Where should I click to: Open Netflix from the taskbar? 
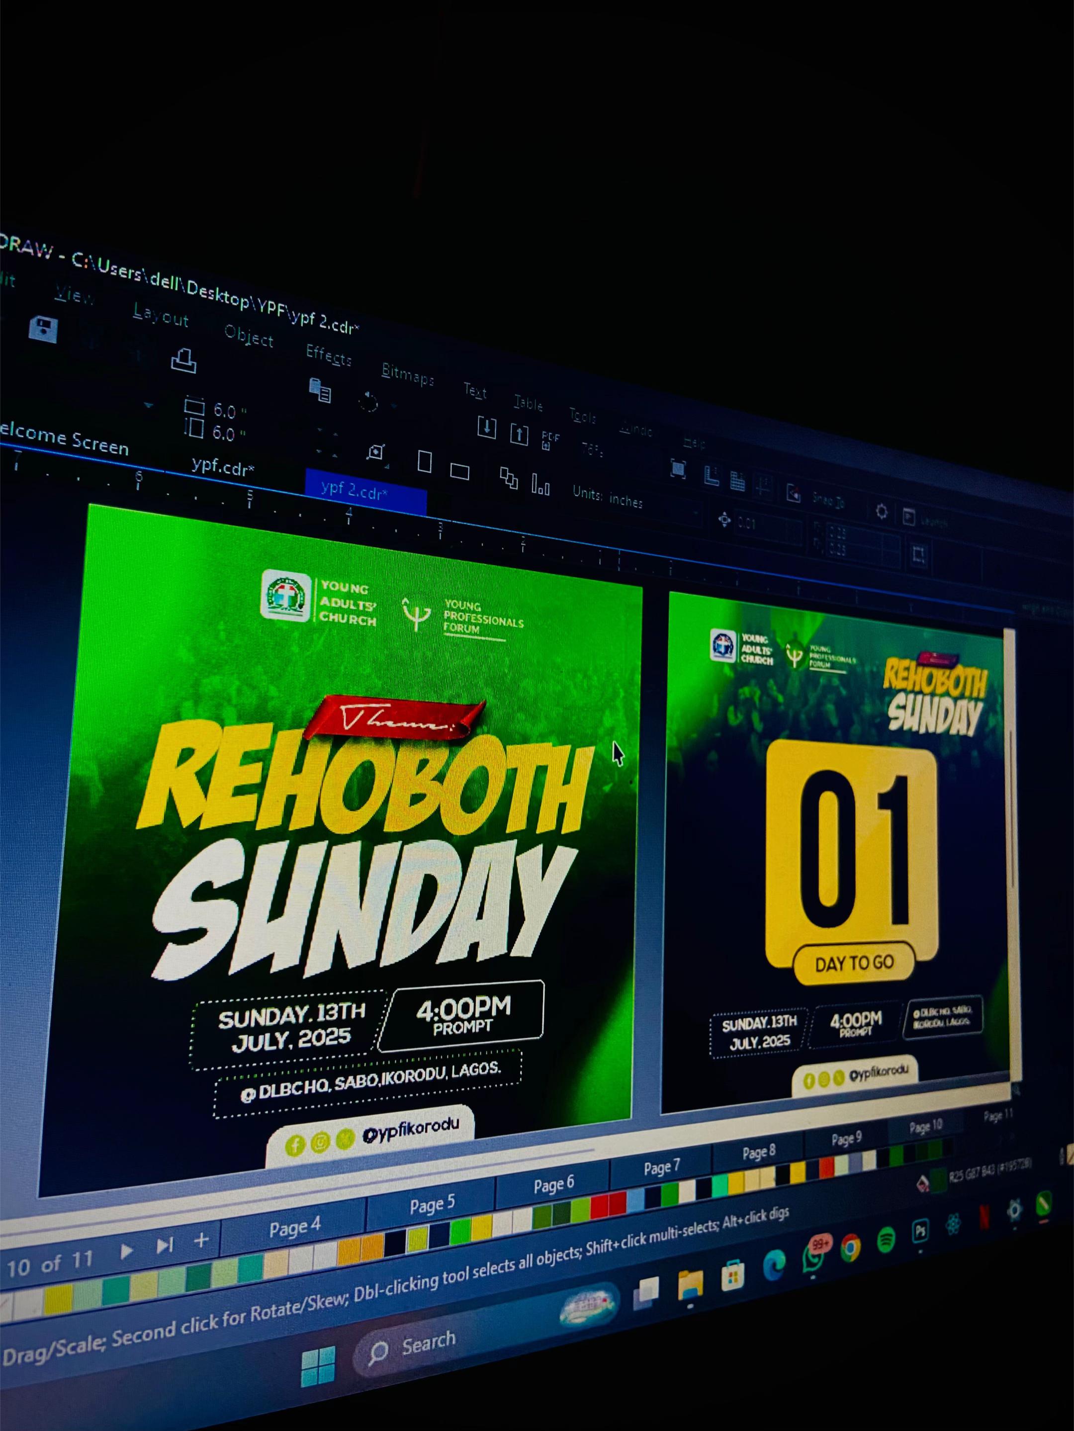984,1218
